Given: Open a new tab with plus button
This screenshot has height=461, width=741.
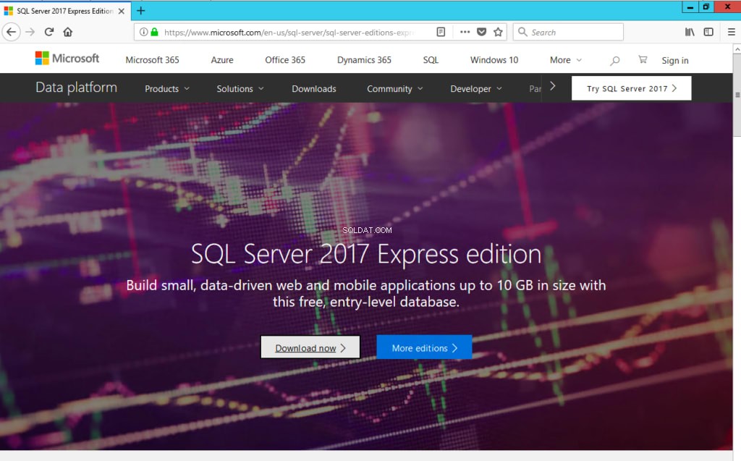Looking at the screenshot, I should click(141, 10).
